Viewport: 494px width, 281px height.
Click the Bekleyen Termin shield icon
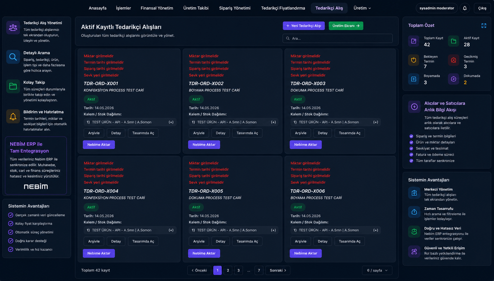point(414,60)
